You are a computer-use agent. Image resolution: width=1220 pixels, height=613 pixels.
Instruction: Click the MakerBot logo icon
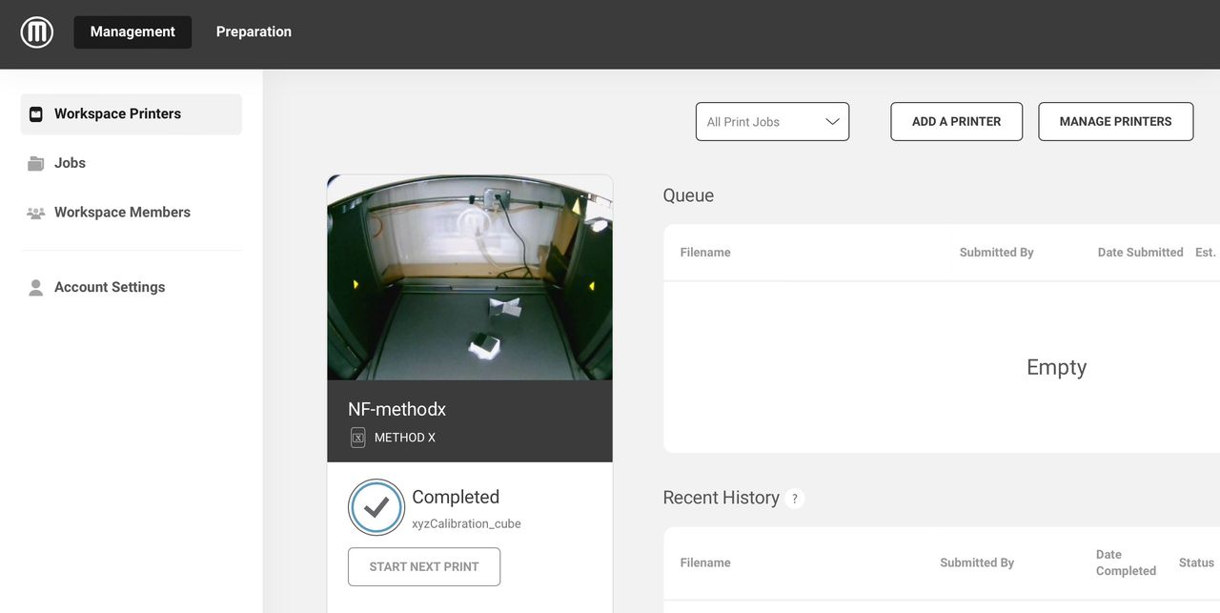(37, 32)
